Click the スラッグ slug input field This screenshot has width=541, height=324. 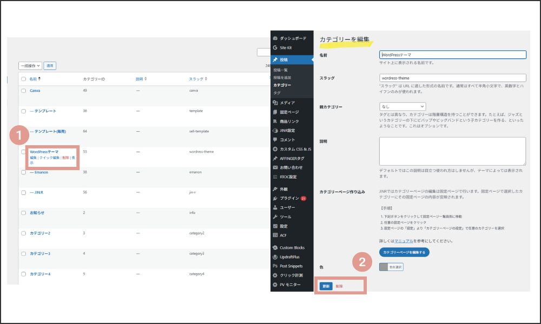pyautogui.click(x=453, y=78)
